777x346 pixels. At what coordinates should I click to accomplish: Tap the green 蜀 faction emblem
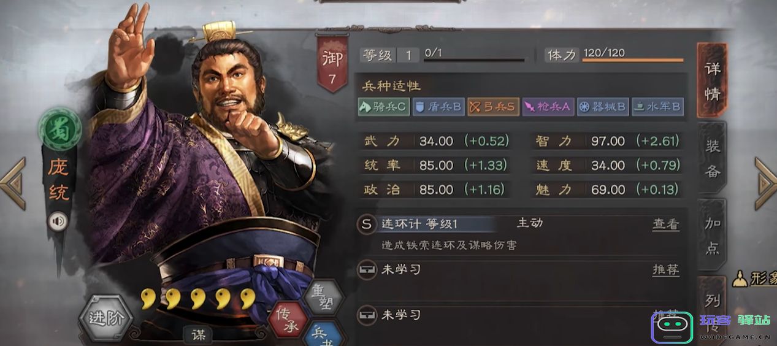click(x=59, y=130)
